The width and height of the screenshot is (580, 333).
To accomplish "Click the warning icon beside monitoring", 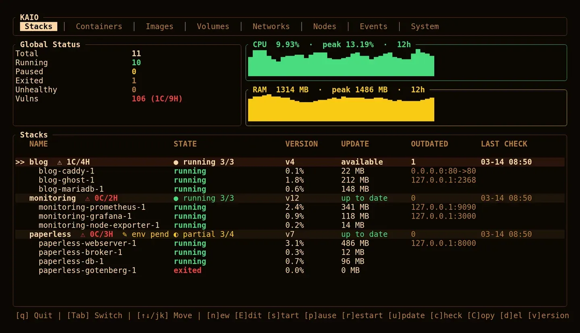I will 87,199.
